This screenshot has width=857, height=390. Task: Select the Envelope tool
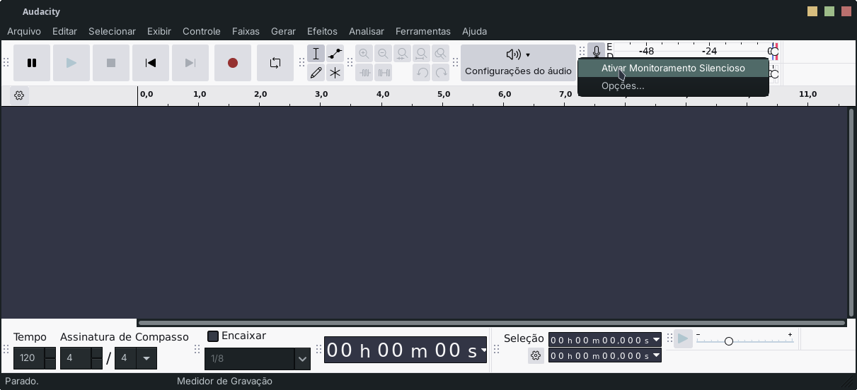point(335,54)
